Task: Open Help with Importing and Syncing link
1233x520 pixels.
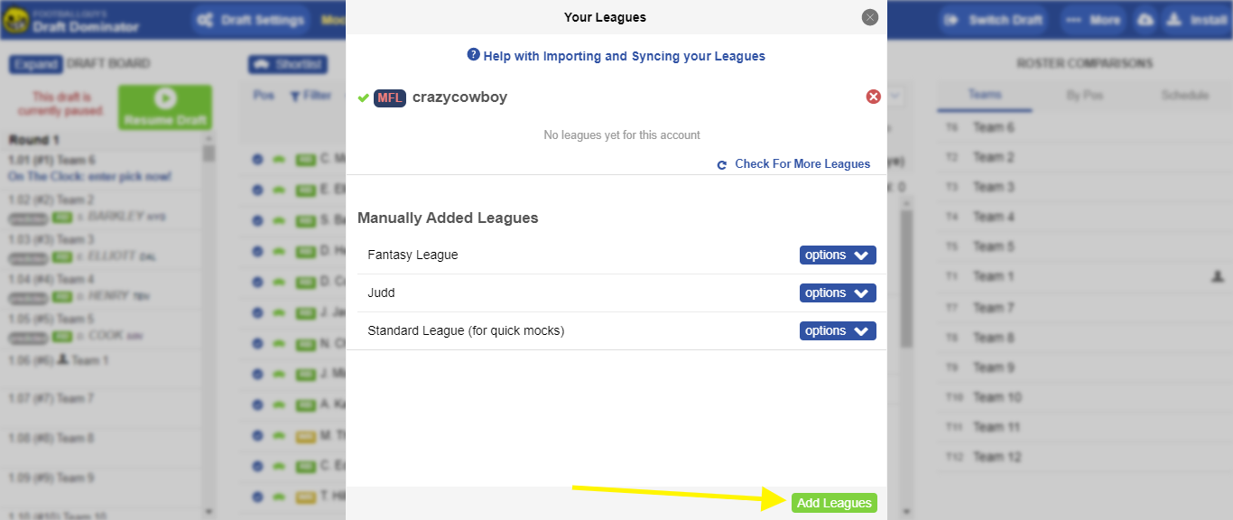Action: click(x=624, y=56)
